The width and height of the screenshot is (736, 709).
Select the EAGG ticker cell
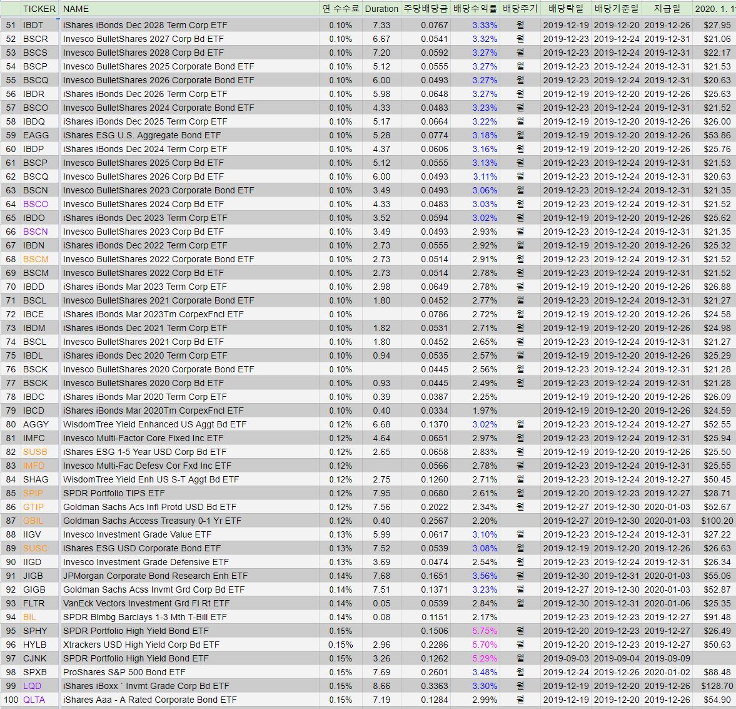point(39,135)
